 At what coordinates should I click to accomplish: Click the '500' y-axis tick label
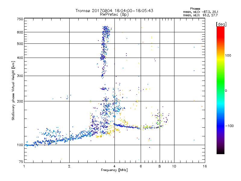[20, 44]
